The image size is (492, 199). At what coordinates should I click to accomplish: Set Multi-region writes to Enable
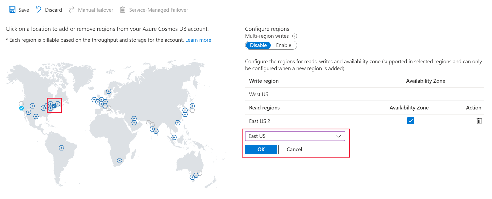283,45
